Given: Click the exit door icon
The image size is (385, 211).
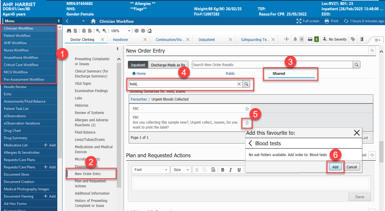Looking at the screenshot, I should coord(362,39).
